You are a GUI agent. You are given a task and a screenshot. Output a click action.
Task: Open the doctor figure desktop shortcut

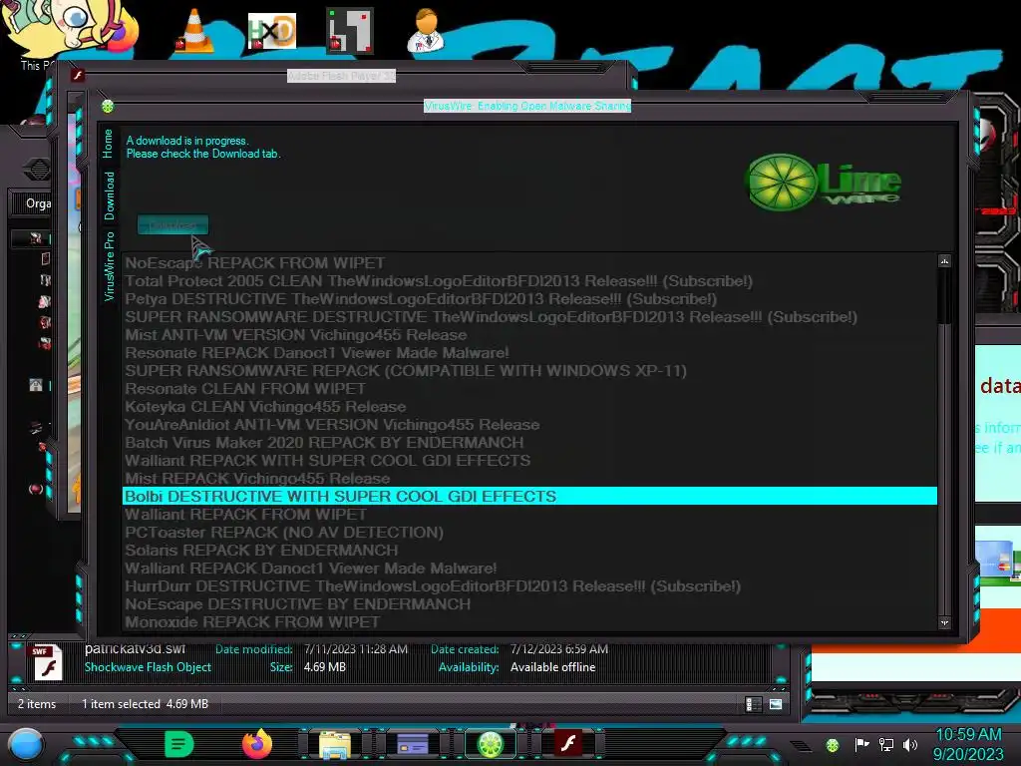pyautogui.click(x=427, y=30)
